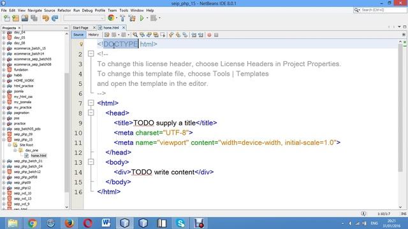408x229 pixels.
Task: Open Google Chrome from taskbar
Action: click(x=32, y=223)
